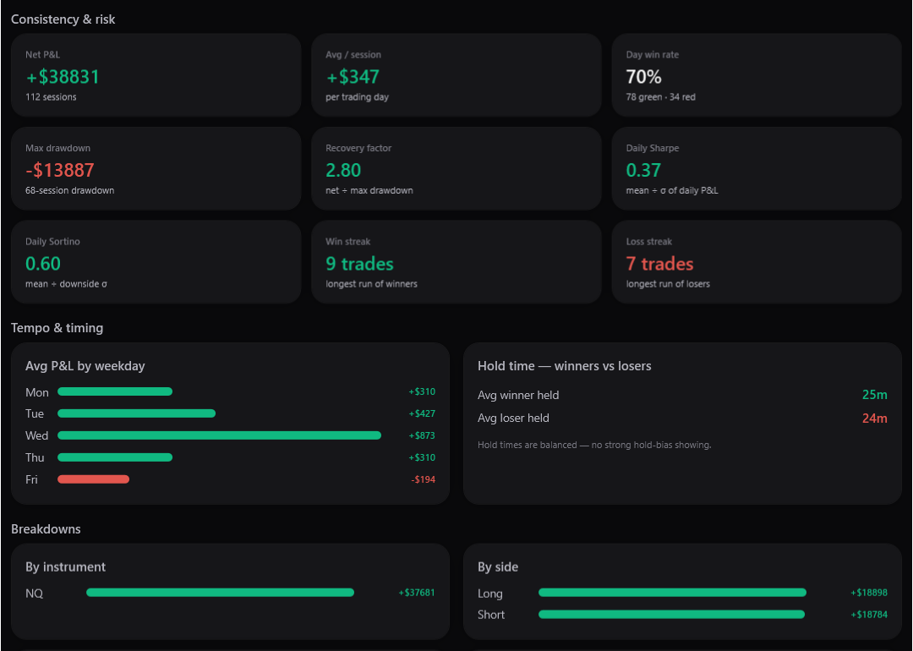913x651 pixels.
Task: Select the 24m loser hold time
Action: pos(875,418)
